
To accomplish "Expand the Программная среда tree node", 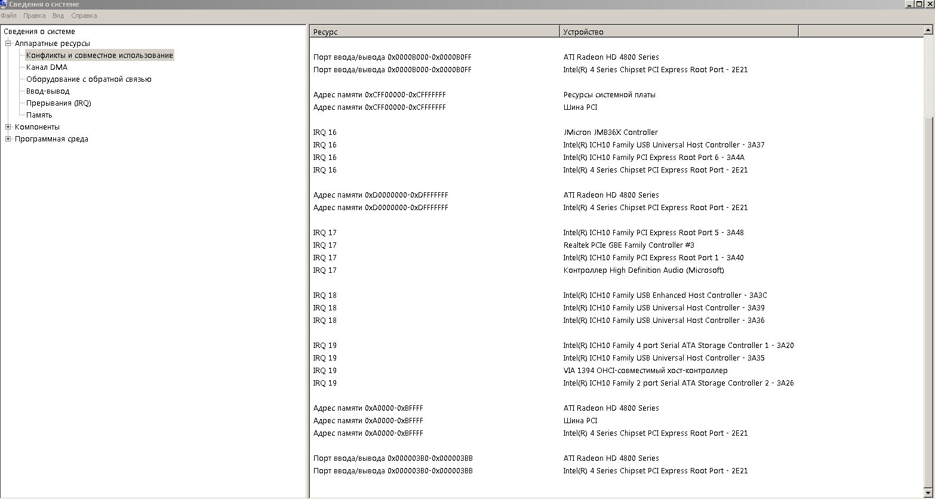I will tap(8, 139).
